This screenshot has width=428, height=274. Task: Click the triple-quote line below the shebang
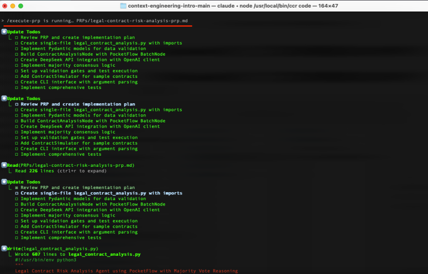tap(19, 265)
